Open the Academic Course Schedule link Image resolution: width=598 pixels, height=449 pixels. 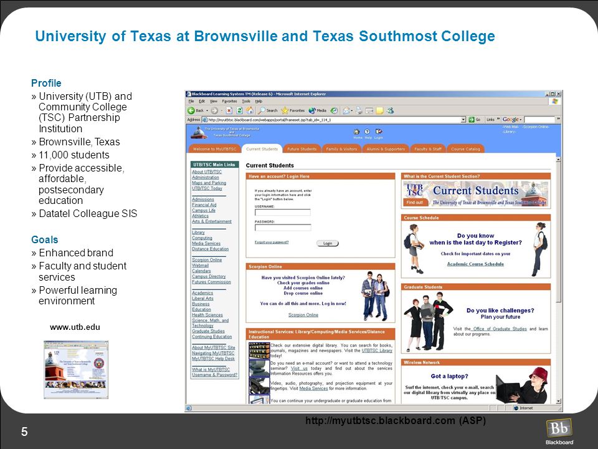click(475, 264)
